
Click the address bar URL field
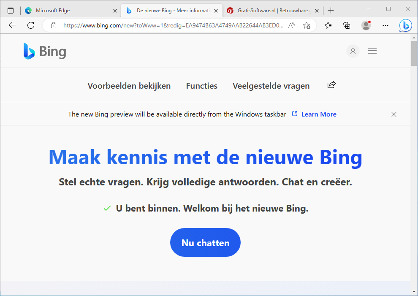173,25
